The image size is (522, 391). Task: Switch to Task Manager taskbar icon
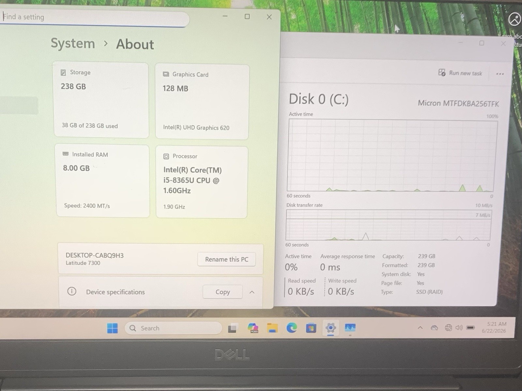point(350,327)
